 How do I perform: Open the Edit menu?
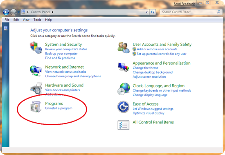pyautogui.click(x=16, y=20)
